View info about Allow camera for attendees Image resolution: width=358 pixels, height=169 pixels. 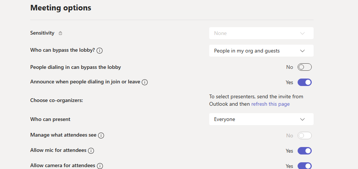pos(100,166)
